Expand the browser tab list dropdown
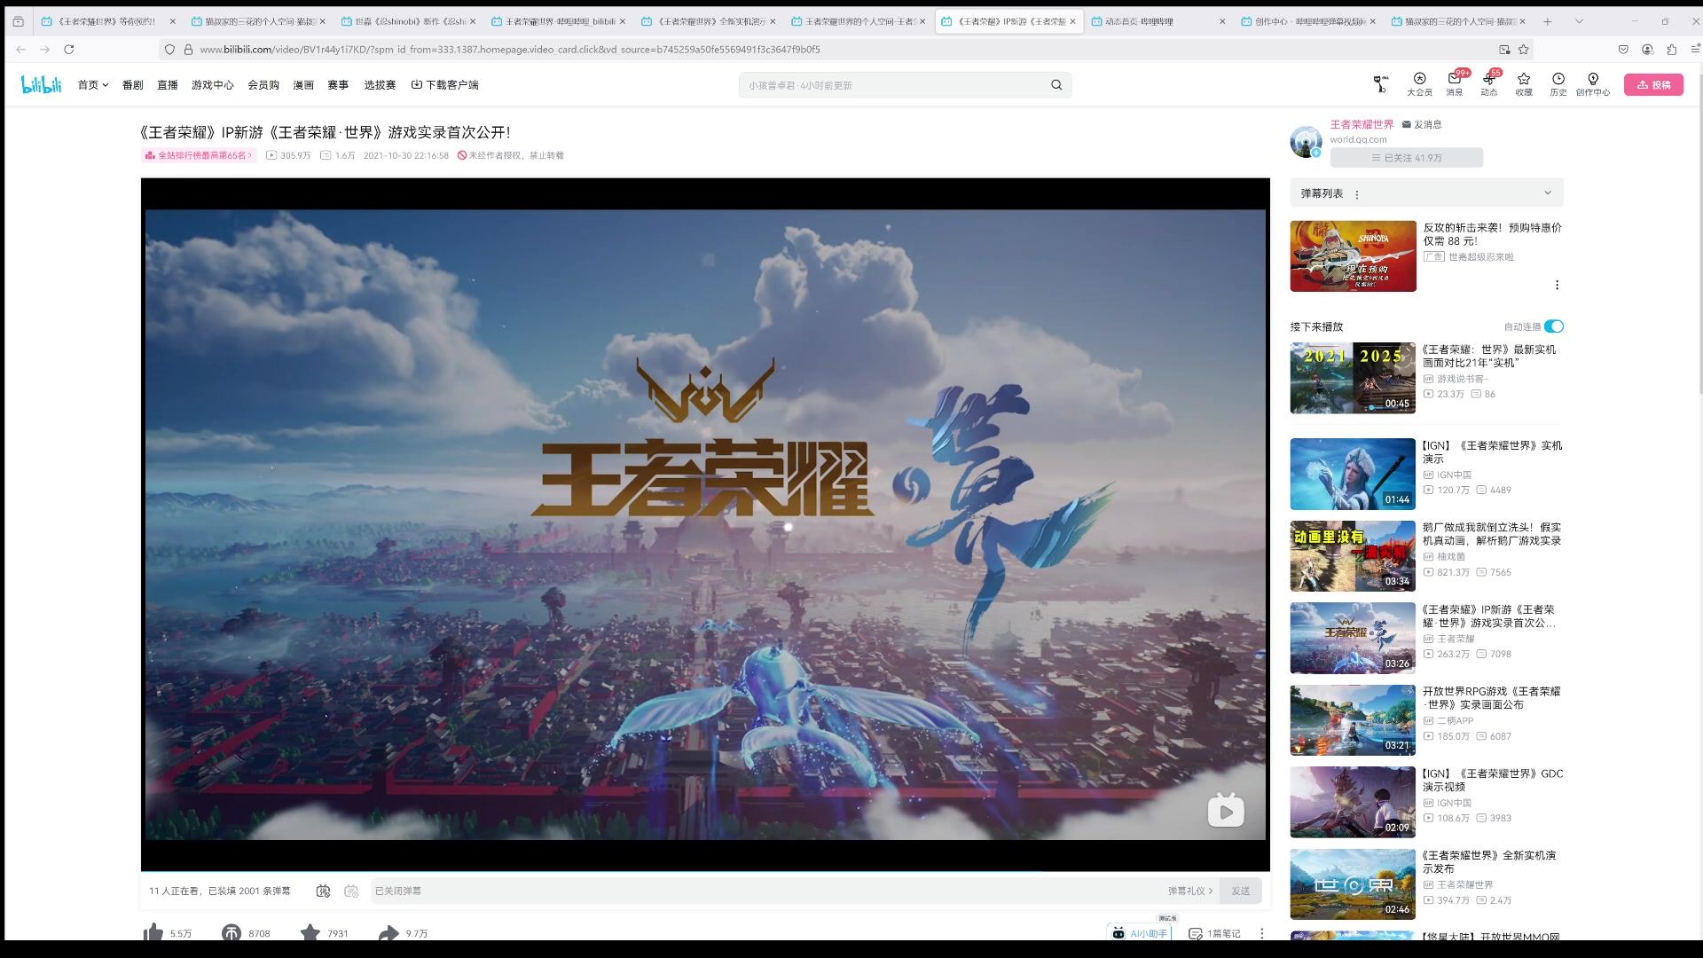 (1579, 21)
